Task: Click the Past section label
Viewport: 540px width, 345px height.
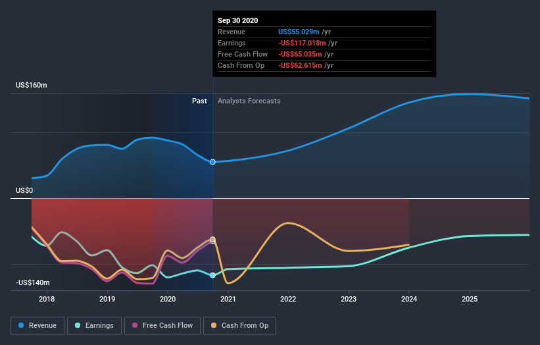Action: click(199, 101)
